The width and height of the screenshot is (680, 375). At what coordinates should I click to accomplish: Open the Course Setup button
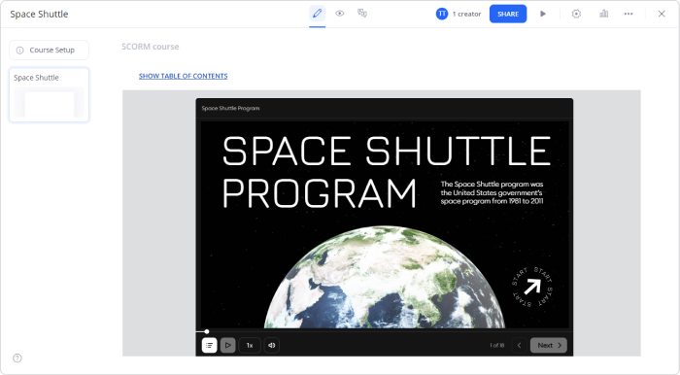coord(49,50)
